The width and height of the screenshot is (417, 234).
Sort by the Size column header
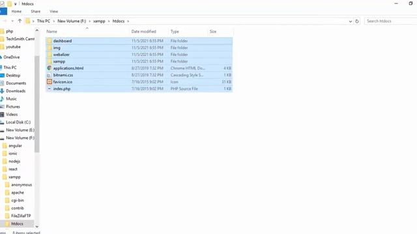213,31
